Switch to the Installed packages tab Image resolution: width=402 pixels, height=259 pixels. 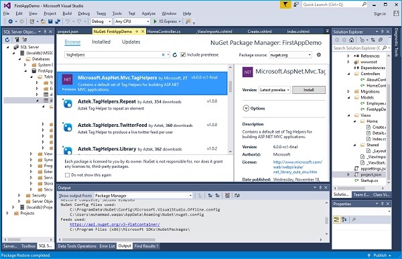[101, 42]
